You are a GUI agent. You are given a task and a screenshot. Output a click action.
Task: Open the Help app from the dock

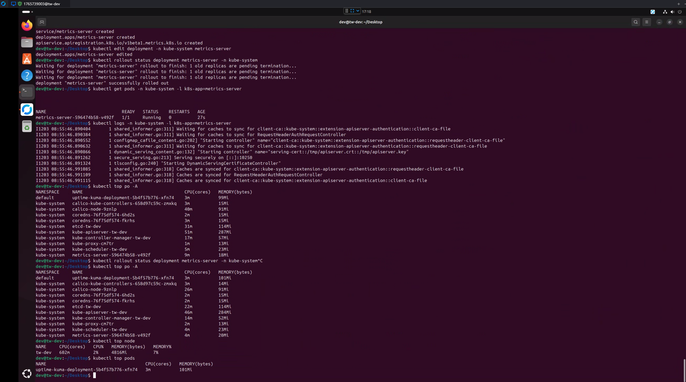pos(27,75)
